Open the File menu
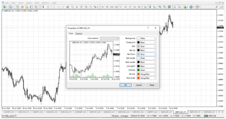The image size is (226, 119). click(7, 3)
